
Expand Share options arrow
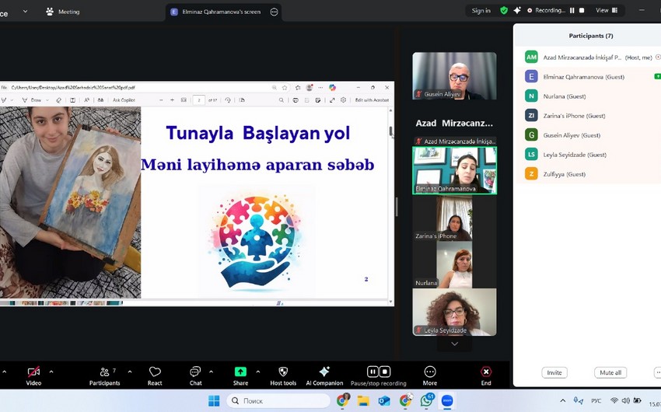click(x=258, y=372)
